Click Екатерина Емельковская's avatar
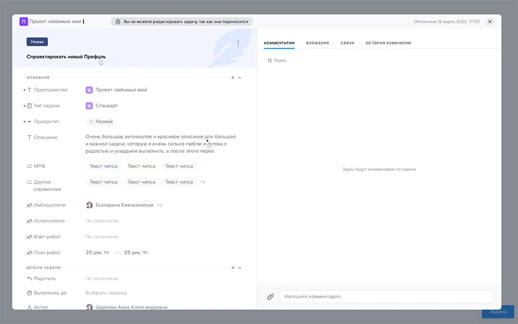This screenshot has width=518, height=324. [89, 205]
